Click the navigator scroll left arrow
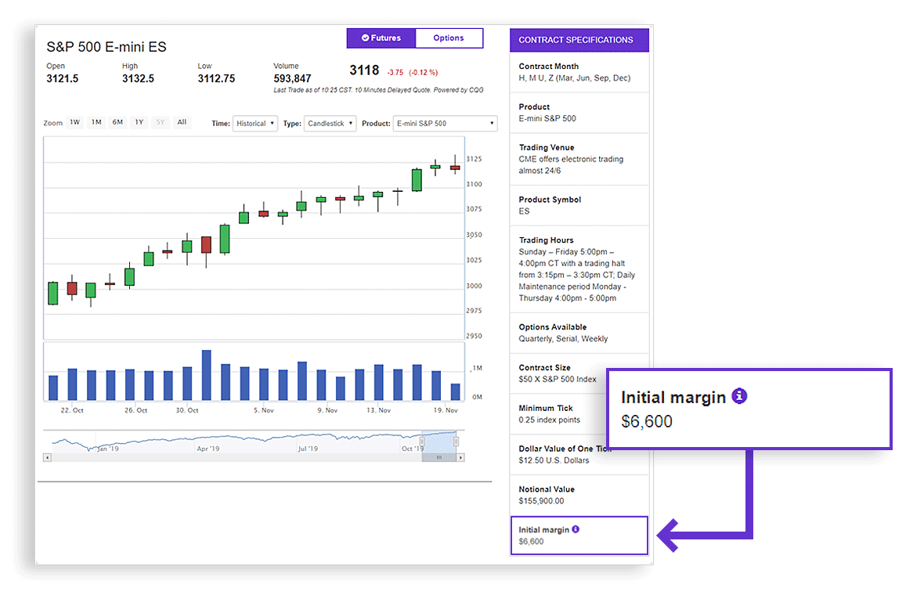 [47, 457]
